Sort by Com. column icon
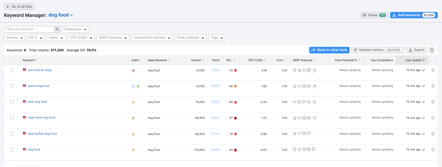 (x=286, y=60)
